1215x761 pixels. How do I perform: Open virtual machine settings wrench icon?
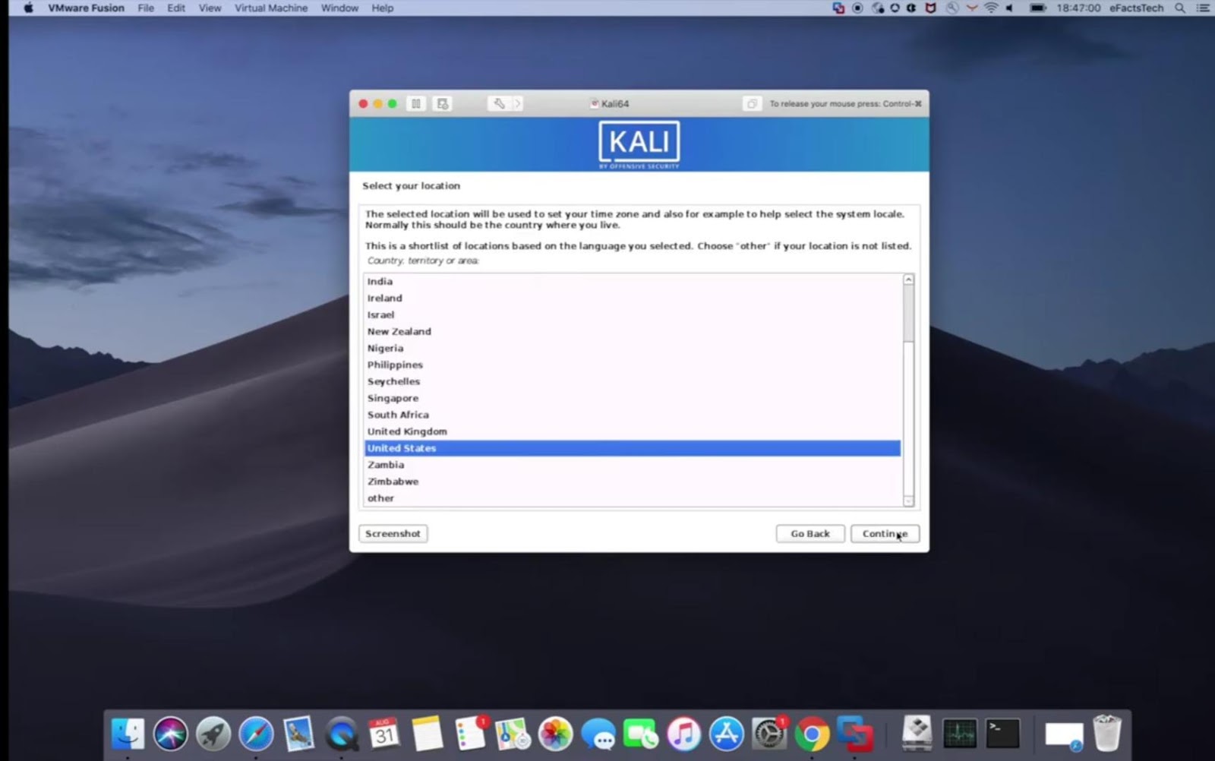click(x=499, y=103)
